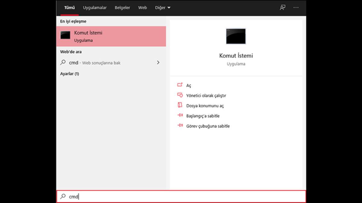Switch to the Uygulamalar tab
The width and height of the screenshot is (362, 203).
click(x=94, y=8)
